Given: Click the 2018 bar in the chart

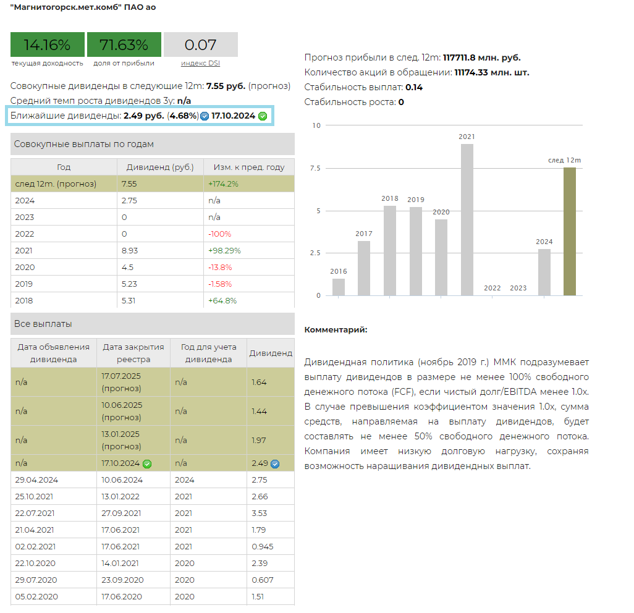Looking at the screenshot, I should pyautogui.click(x=390, y=250).
